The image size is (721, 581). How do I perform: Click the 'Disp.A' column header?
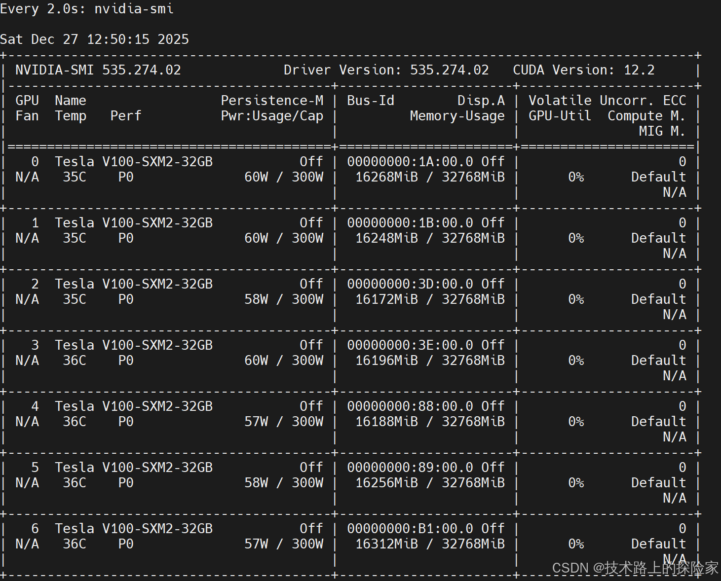[x=481, y=101]
